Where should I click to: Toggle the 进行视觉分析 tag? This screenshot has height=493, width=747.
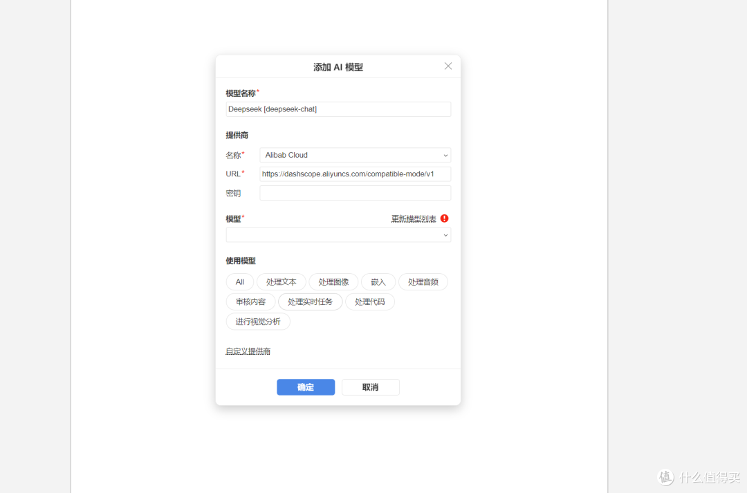[x=258, y=322]
